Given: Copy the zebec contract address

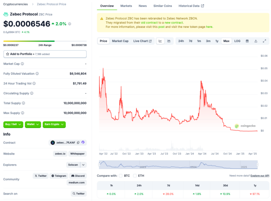Looking at the screenshot, I should coord(78,143).
